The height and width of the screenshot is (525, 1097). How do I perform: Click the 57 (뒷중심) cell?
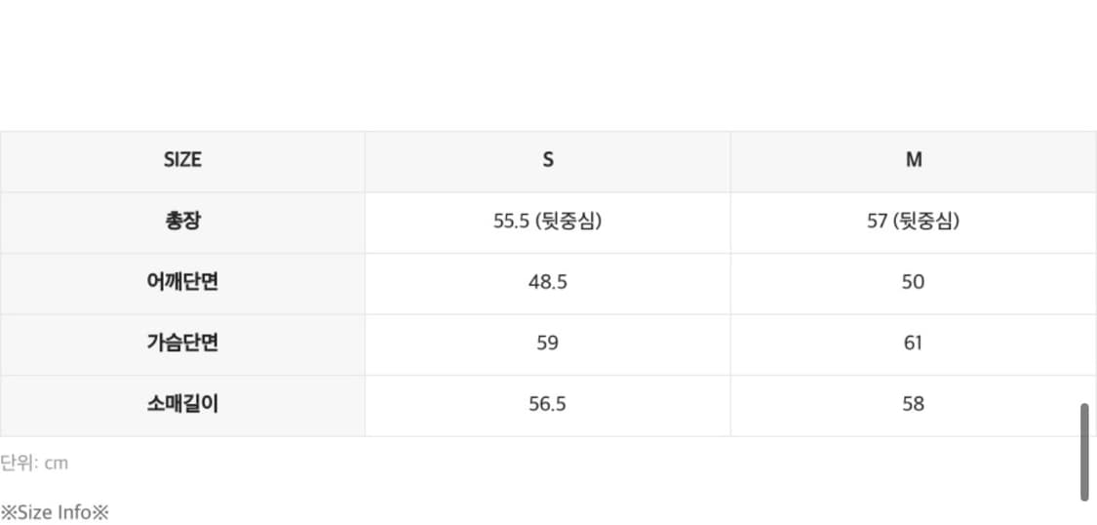(x=913, y=222)
